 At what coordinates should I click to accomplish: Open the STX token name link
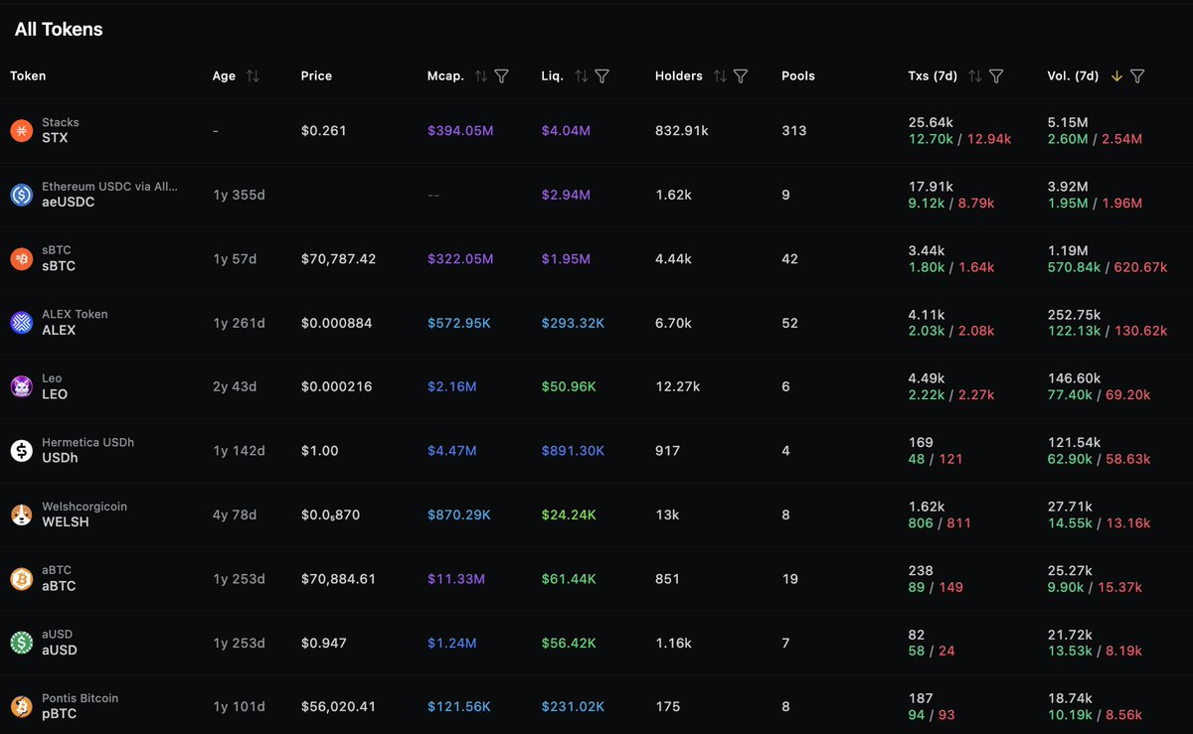click(55, 138)
